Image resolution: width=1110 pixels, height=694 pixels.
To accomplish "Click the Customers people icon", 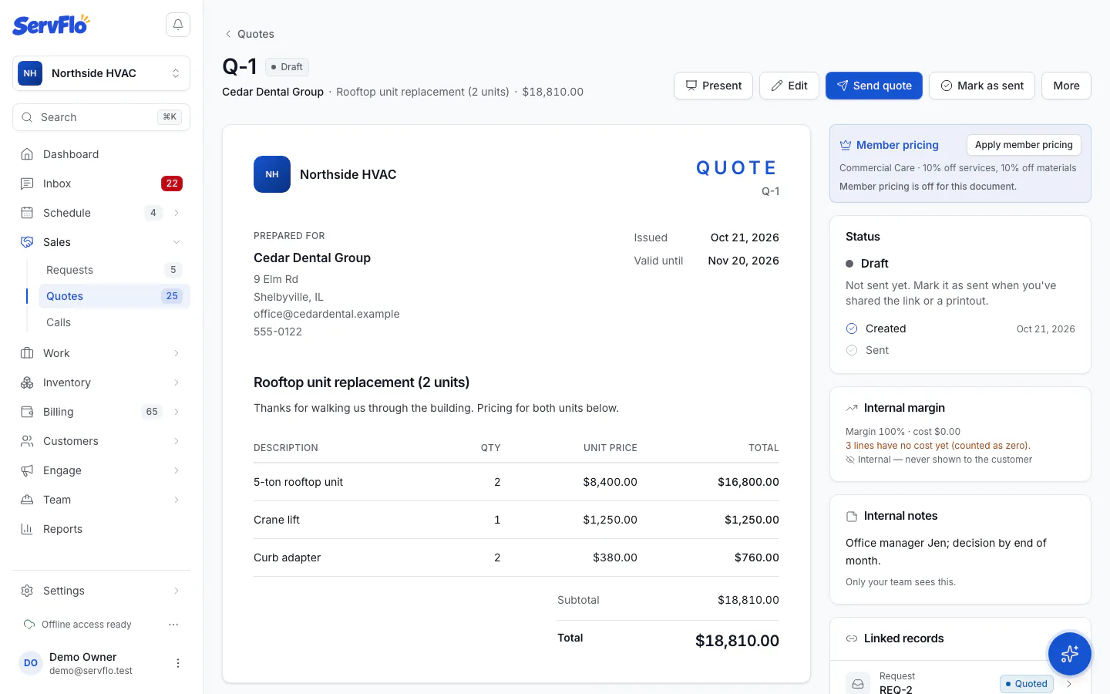I will (x=27, y=441).
